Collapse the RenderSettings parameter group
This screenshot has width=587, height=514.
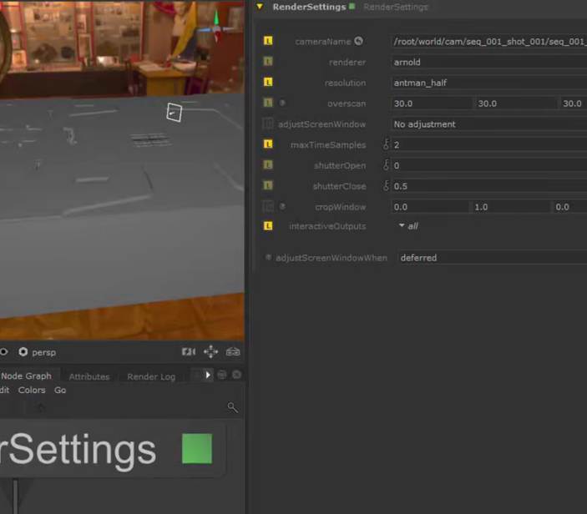tap(260, 7)
